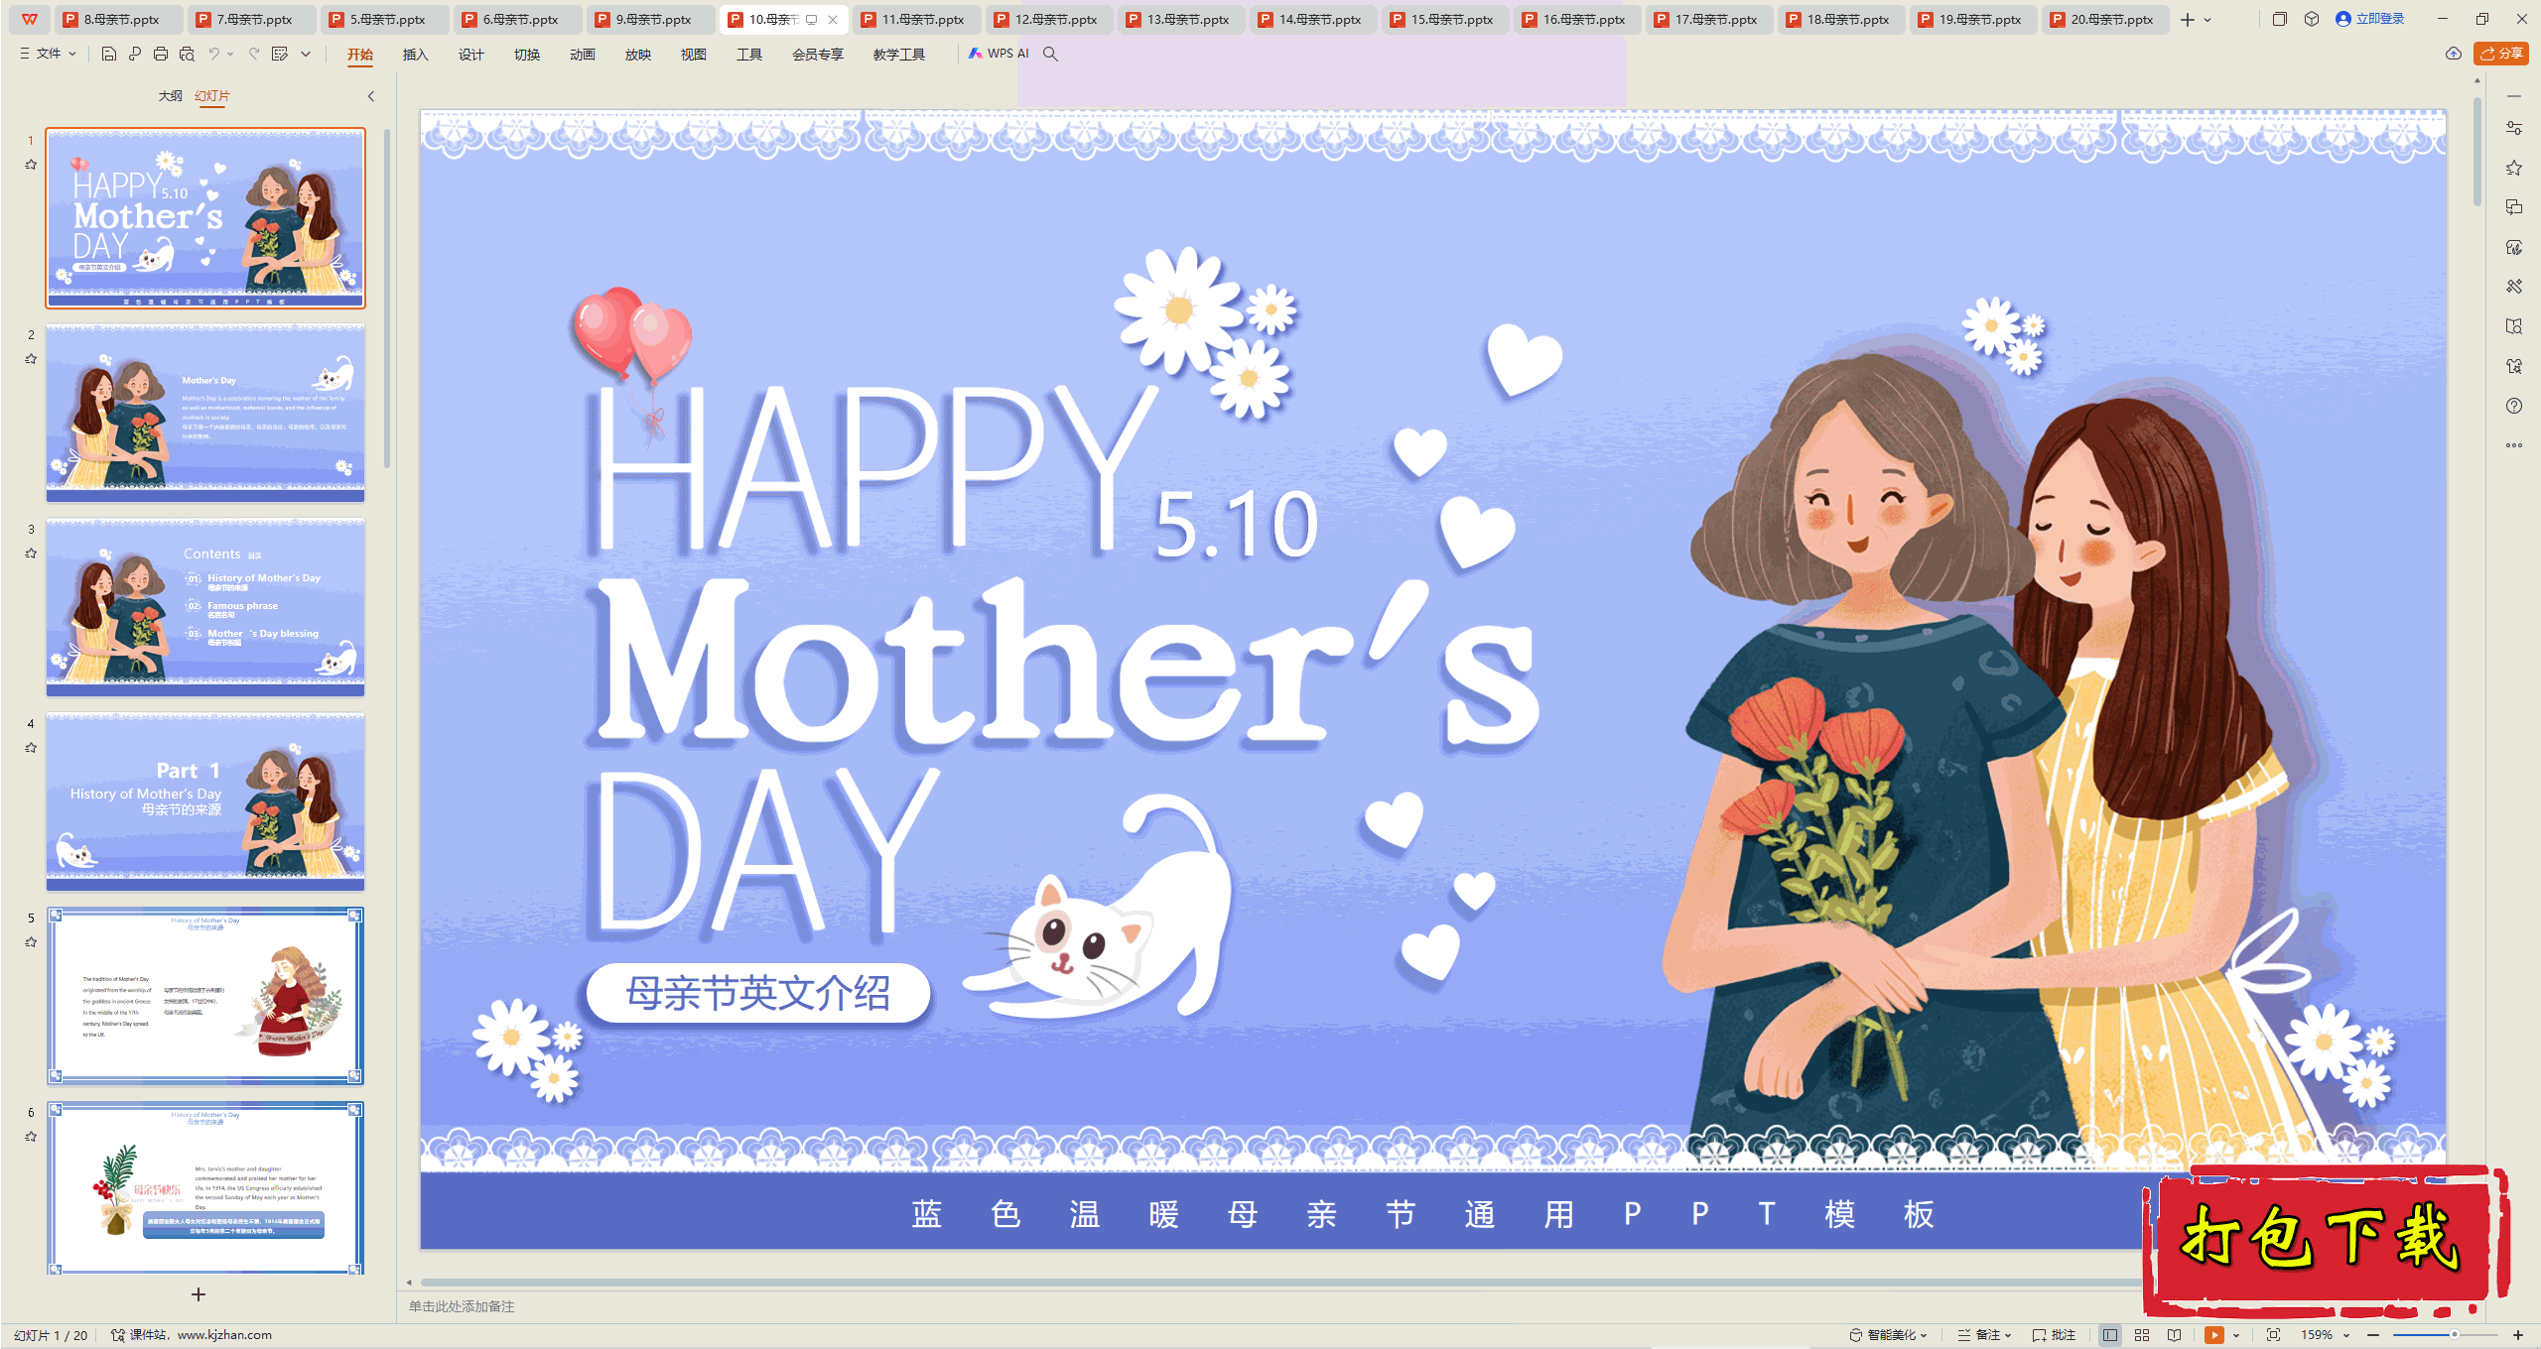
Task: Click the zoom slider handle
Action: [x=2455, y=1335]
